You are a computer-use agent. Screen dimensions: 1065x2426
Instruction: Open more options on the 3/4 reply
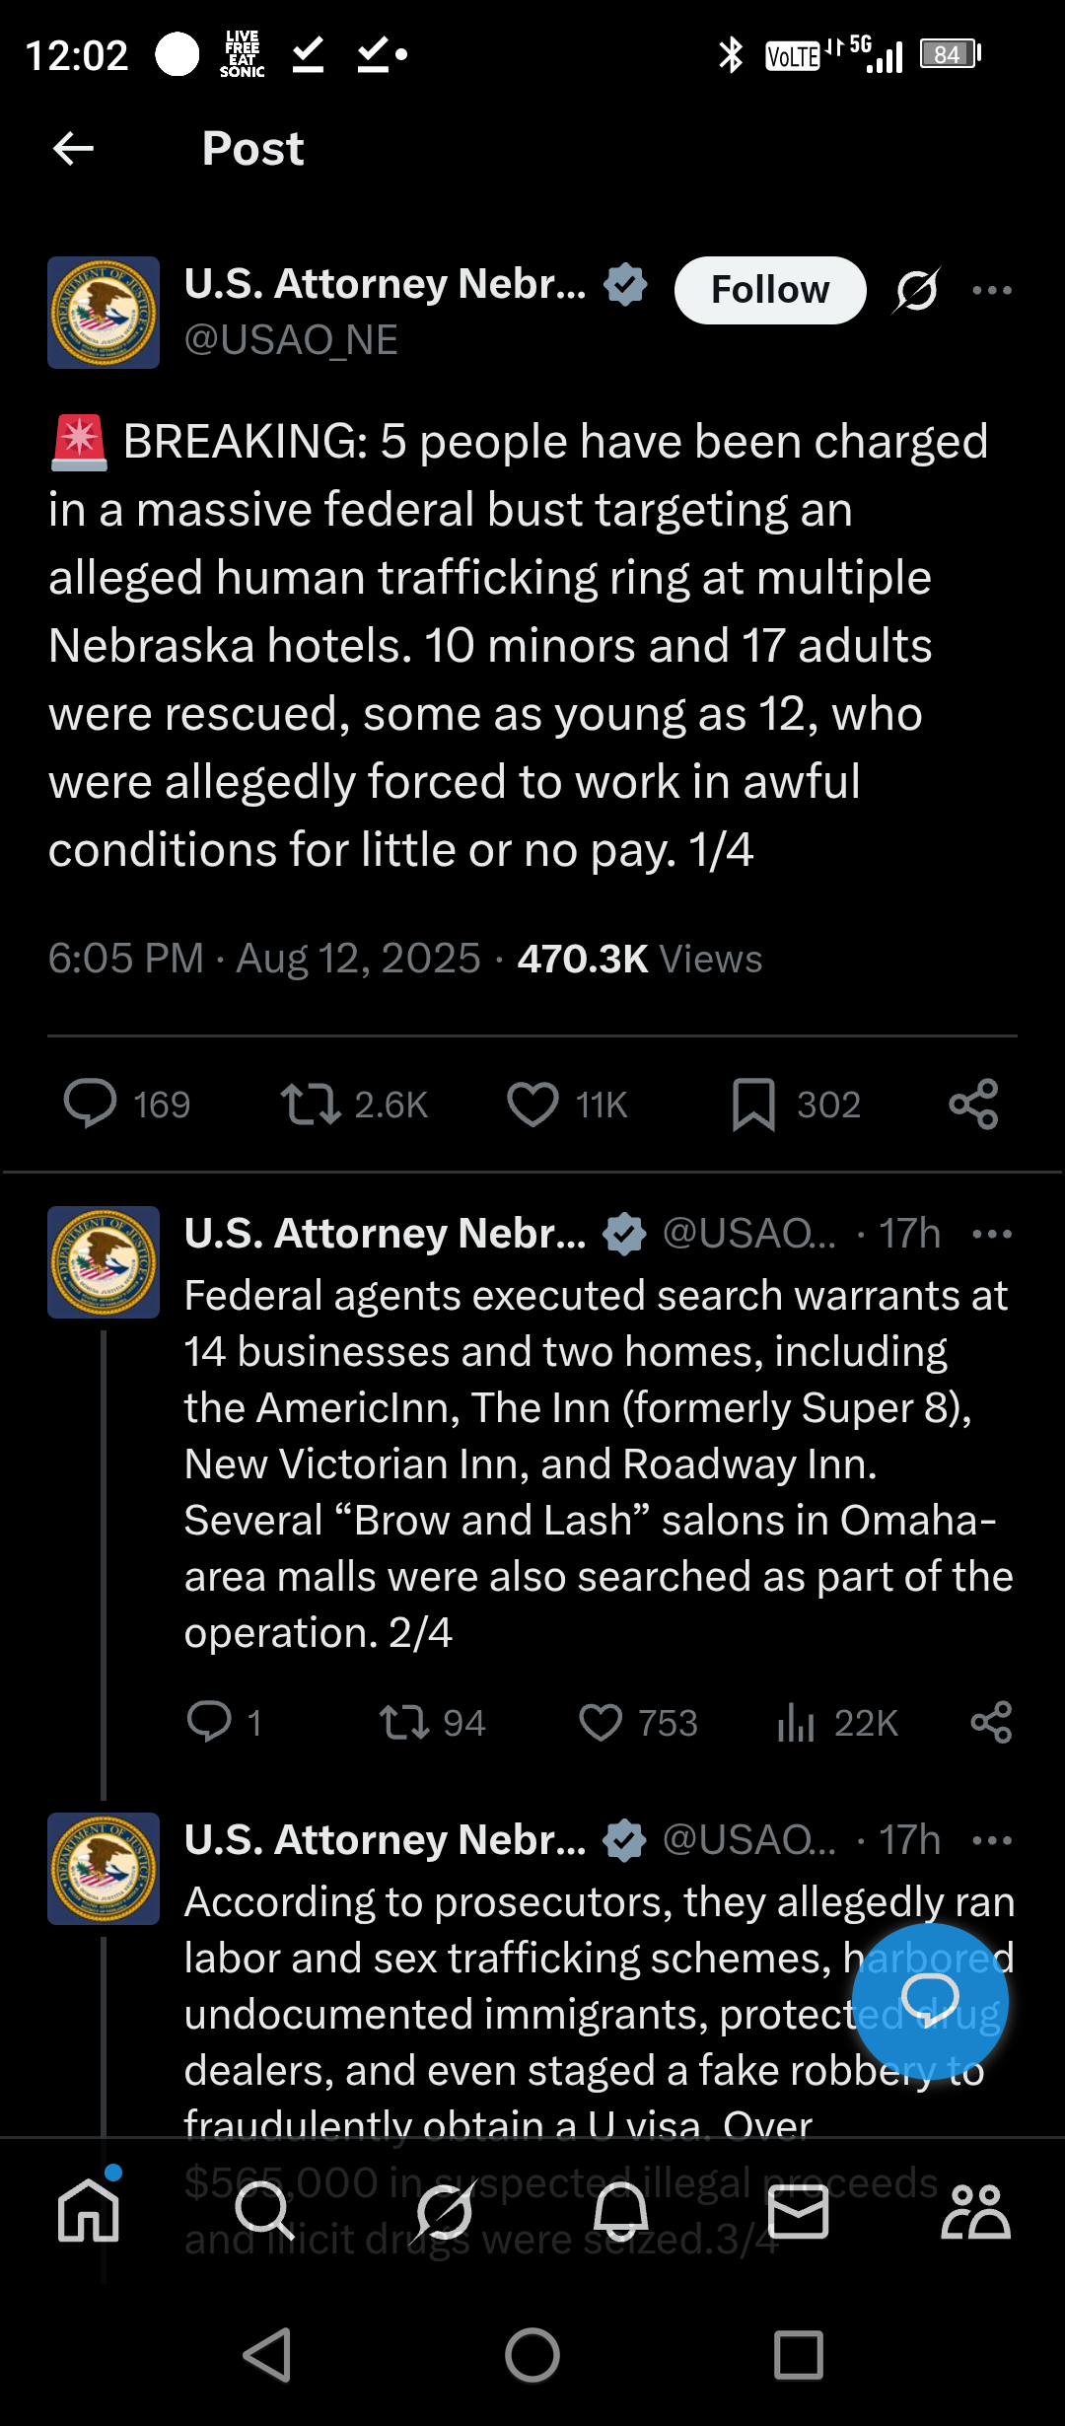point(991,1840)
